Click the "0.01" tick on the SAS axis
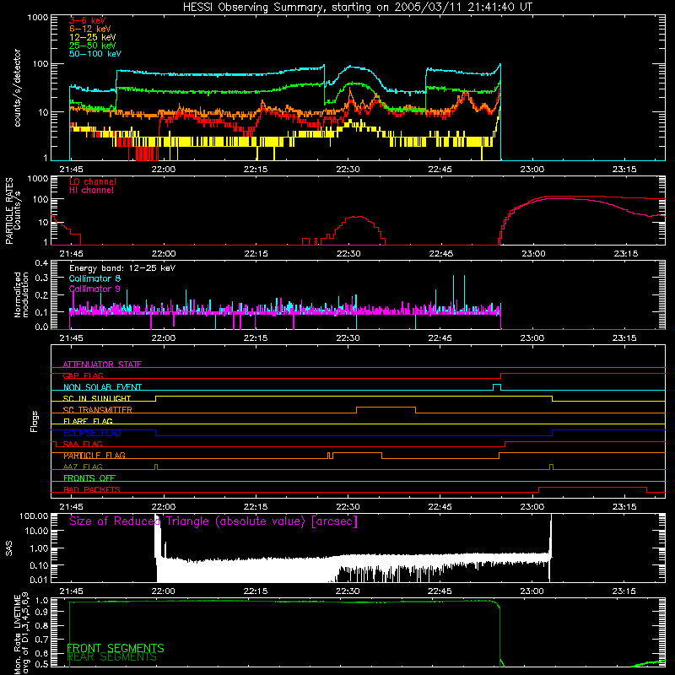This screenshot has width=675, height=675. [x=39, y=580]
